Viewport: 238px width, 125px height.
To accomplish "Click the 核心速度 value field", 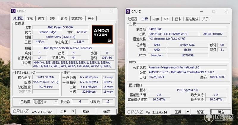I will [46, 77].
